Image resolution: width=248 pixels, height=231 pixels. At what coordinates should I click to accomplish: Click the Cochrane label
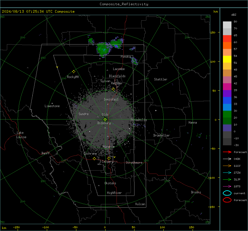pos(90,154)
